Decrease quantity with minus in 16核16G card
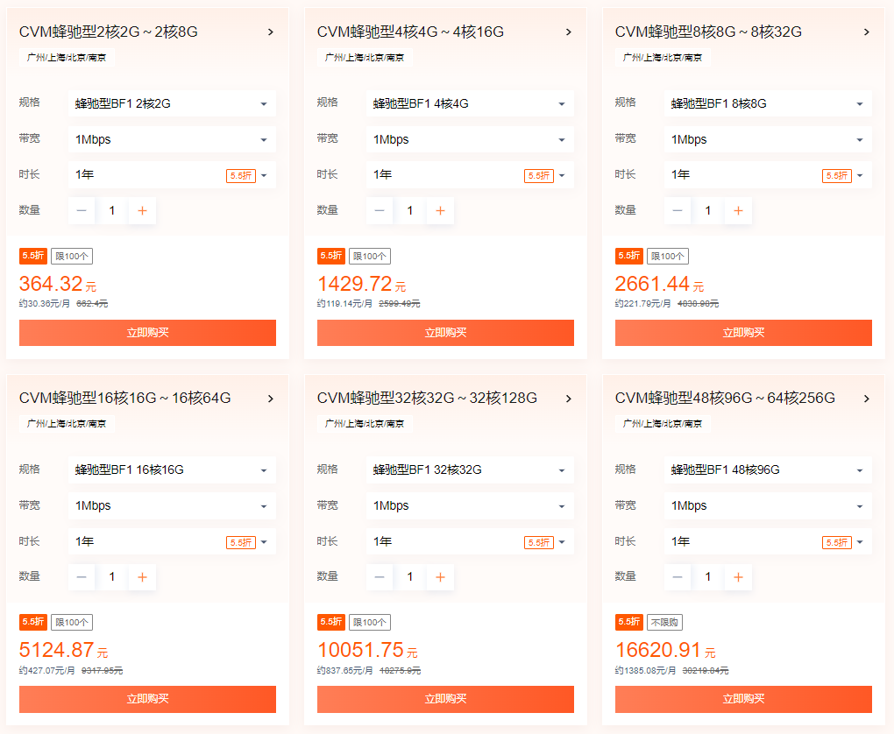Viewport: 894px width, 734px height. point(82,577)
